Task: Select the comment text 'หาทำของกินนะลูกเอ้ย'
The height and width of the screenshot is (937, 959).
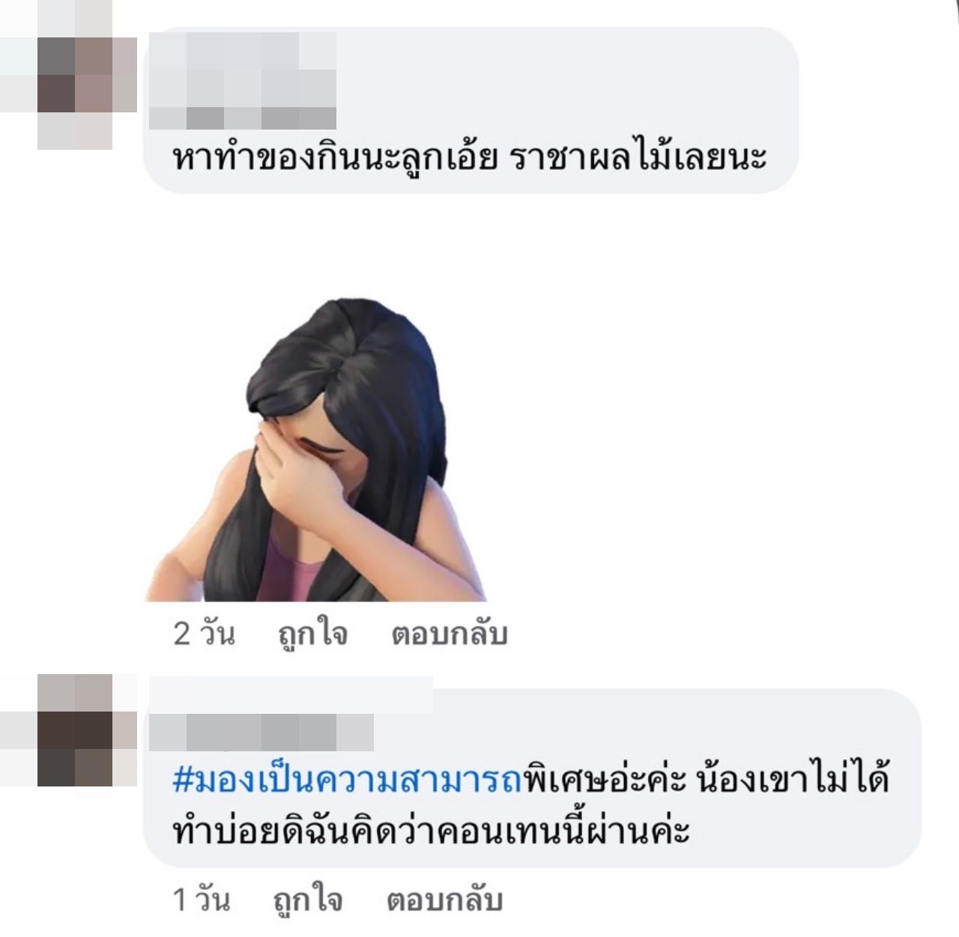Action: tap(335, 158)
